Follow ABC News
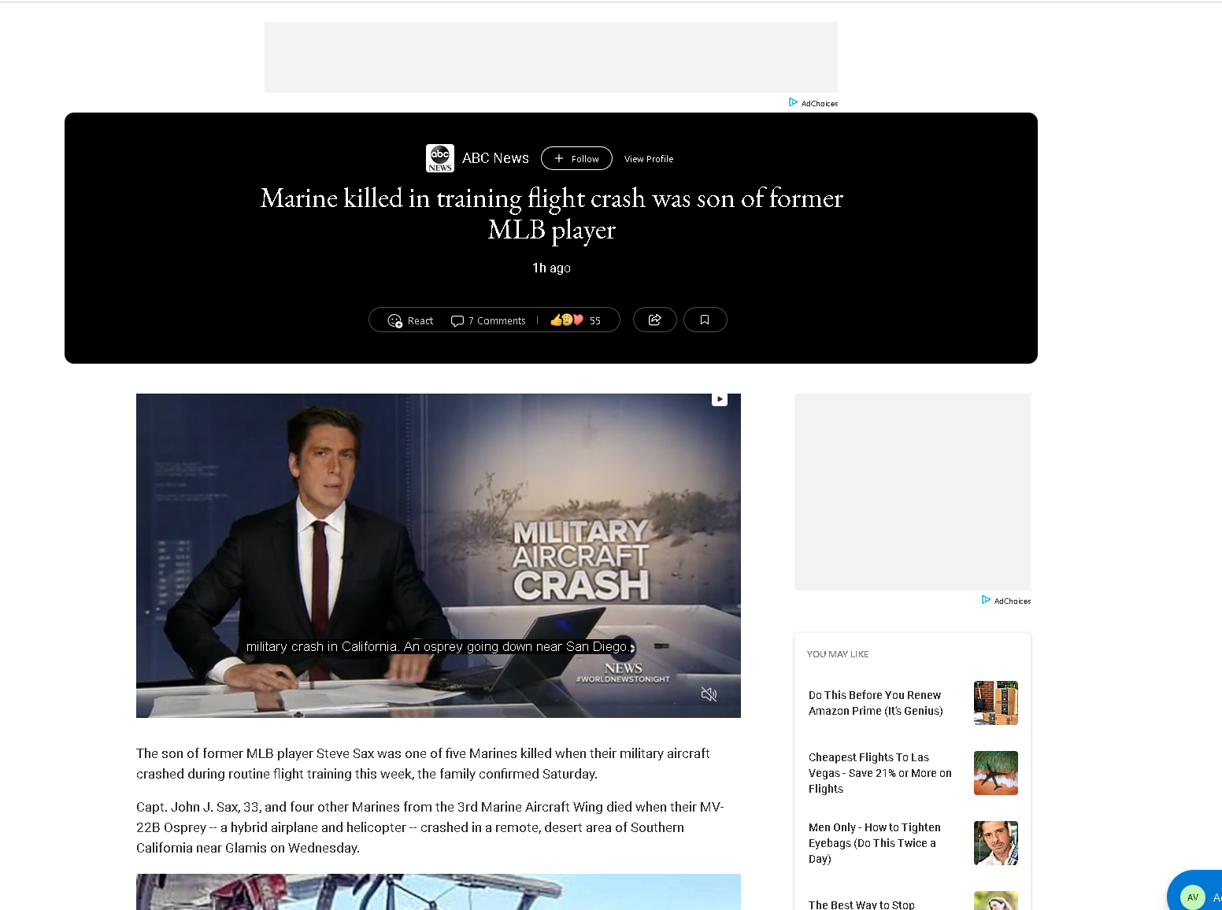 point(576,158)
